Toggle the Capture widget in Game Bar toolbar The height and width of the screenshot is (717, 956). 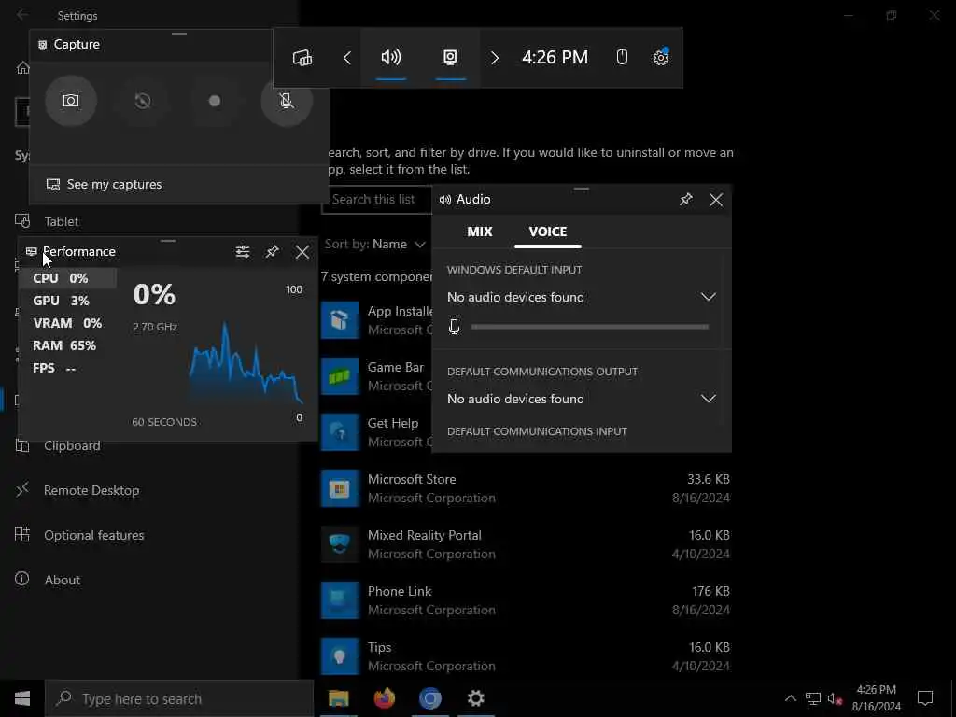pos(450,58)
